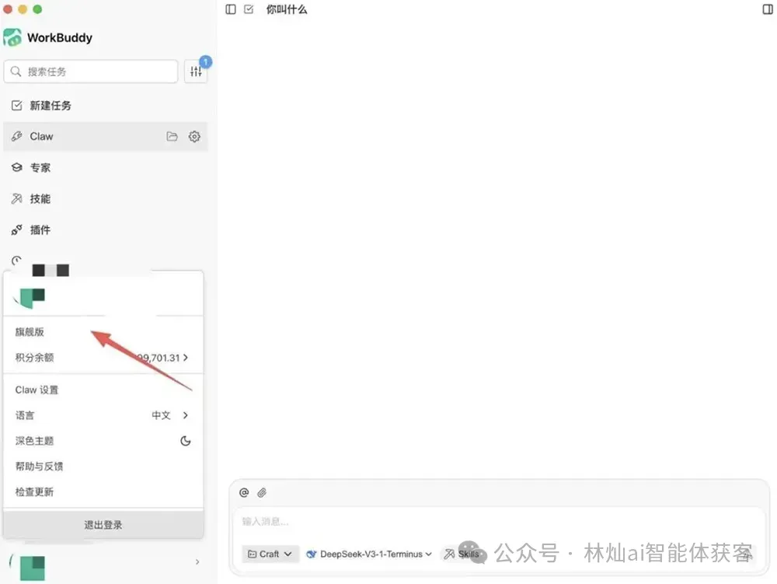Open the DeepSeek-V3-1-Terminus model dropdown
The width and height of the screenshot is (777, 584).
coord(369,554)
